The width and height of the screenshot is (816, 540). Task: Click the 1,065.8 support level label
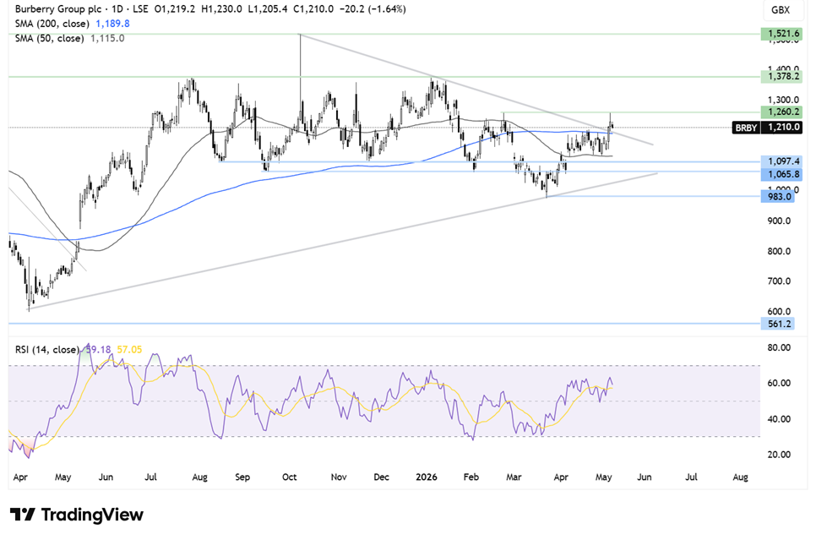(x=781, y=174)
